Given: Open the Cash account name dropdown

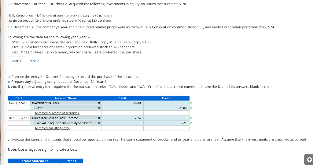Looking at the screenshot, I should [67, 108].
